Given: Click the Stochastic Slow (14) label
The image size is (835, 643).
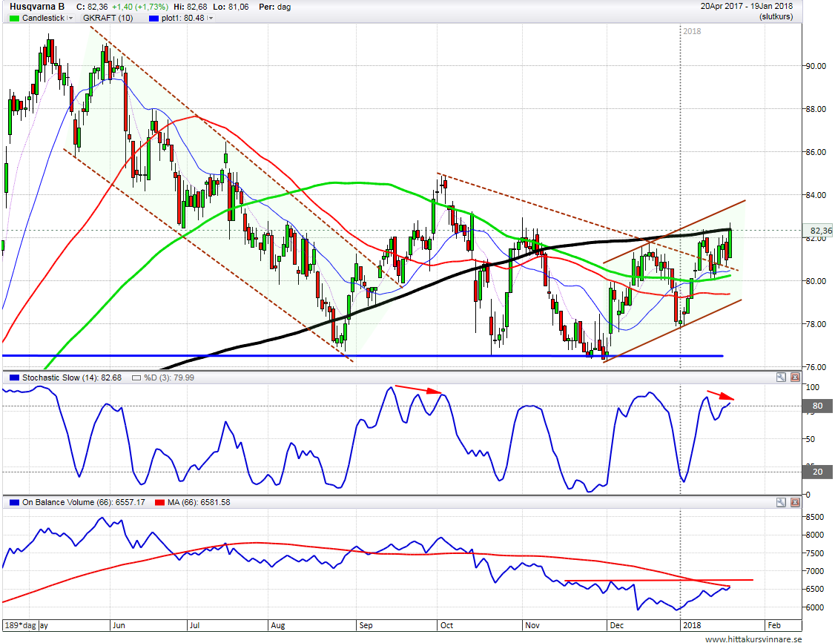Looking at the screenshot, I should point(72,377).
